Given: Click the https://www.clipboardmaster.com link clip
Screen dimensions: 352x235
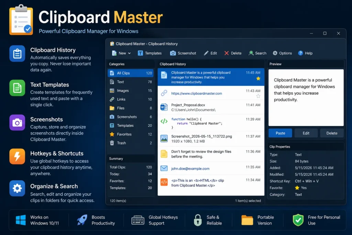Looking at the screenshot, I should [196, 94].
